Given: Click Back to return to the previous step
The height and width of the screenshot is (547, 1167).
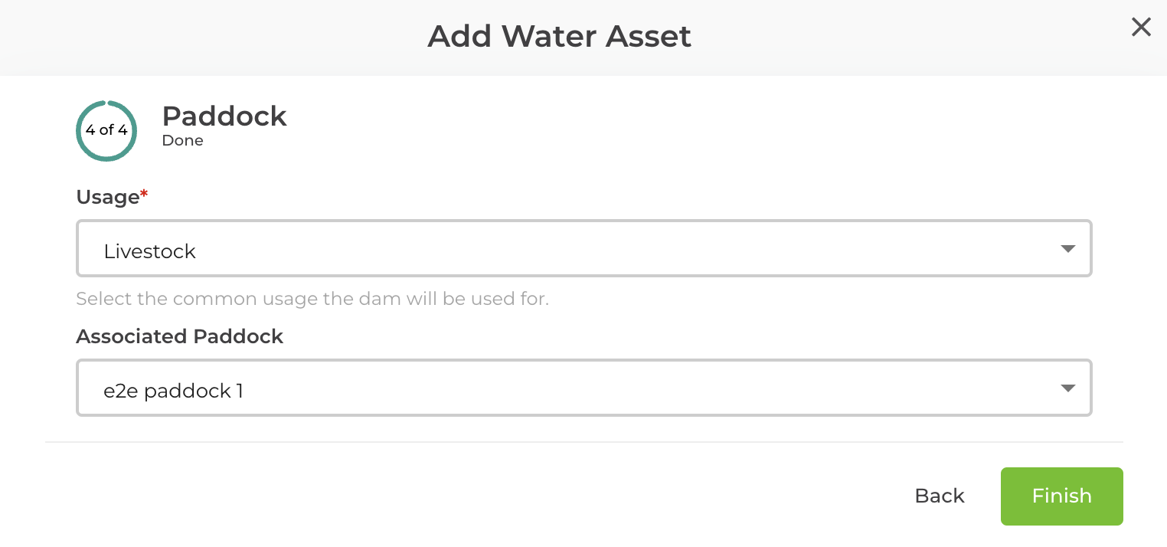Looking at the screenshot, I should [939, 496].
